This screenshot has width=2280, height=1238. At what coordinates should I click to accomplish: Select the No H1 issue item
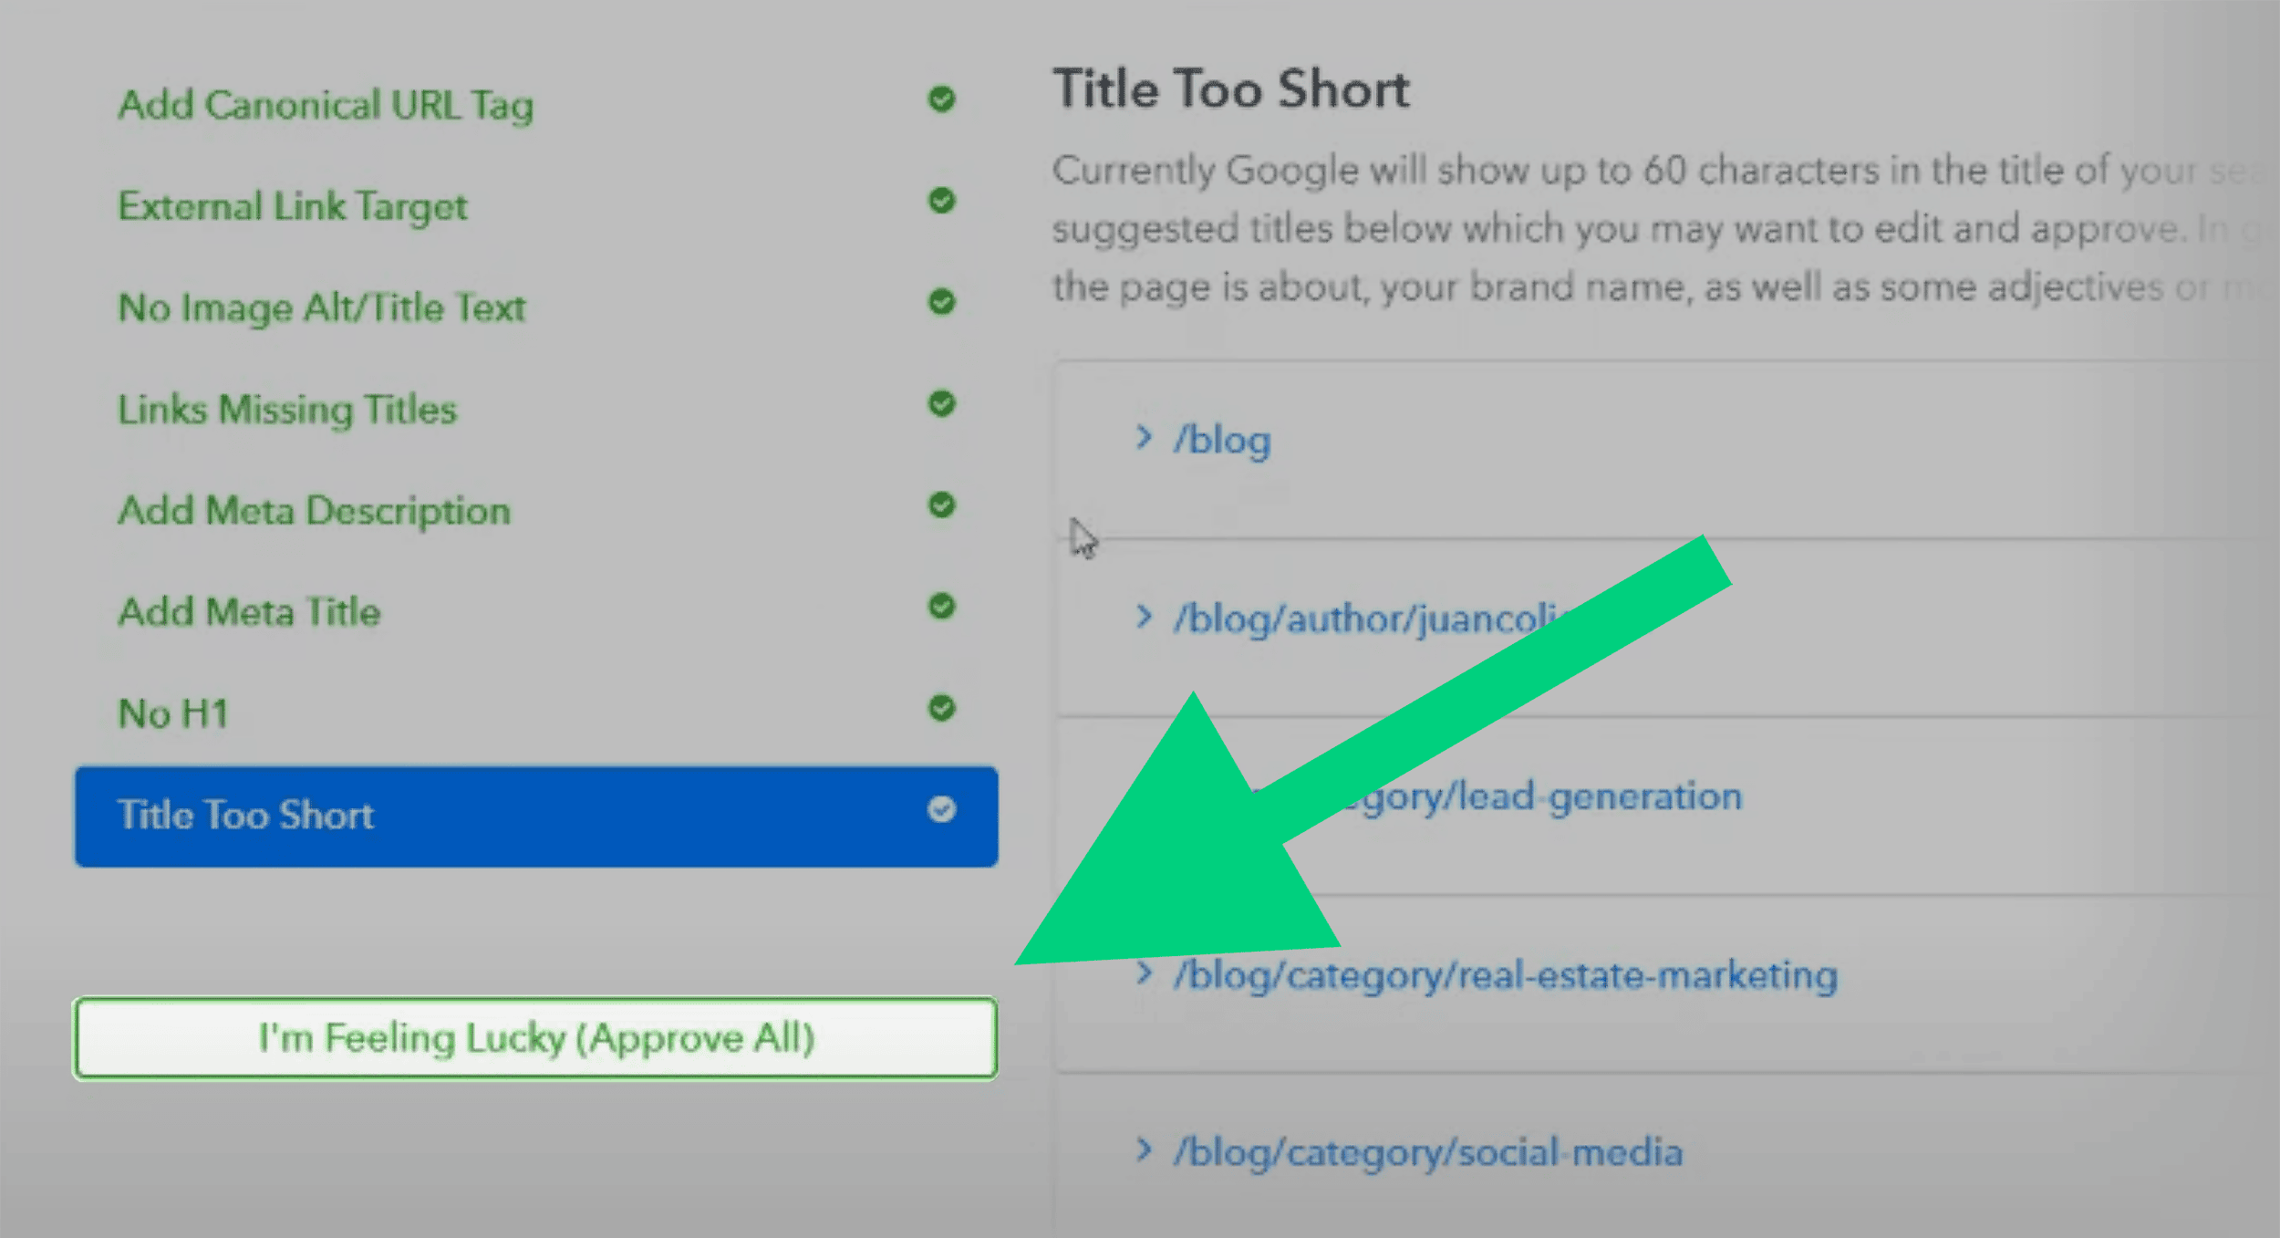click(173, 713)
